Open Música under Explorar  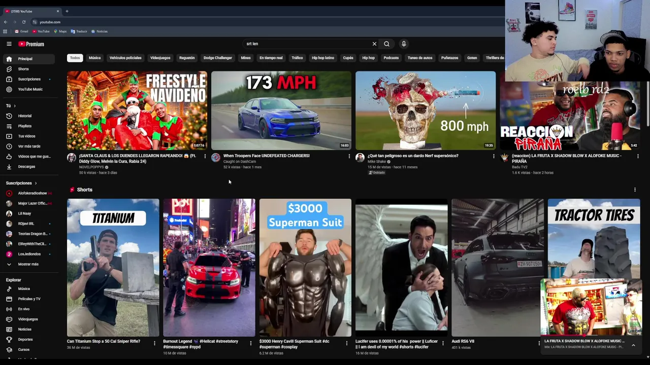pyautogui.click(x=28, y=288)
